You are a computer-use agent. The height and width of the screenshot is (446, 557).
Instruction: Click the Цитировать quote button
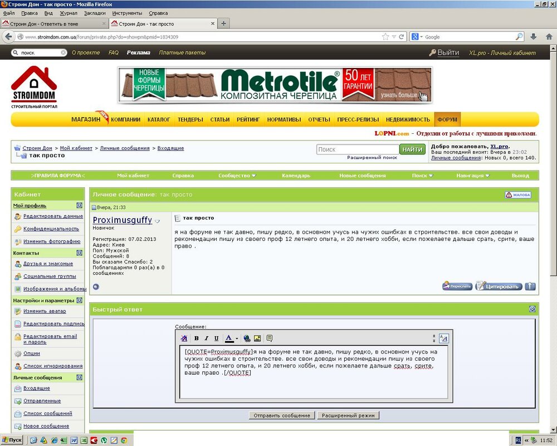coord(499,286)
